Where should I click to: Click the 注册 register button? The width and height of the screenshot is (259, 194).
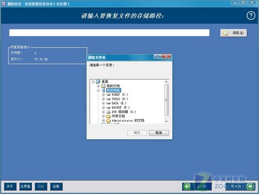(56, 186)
